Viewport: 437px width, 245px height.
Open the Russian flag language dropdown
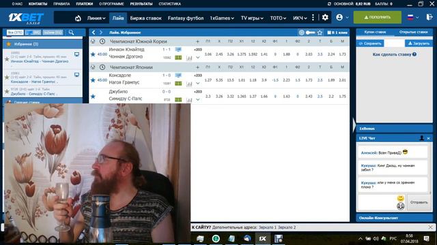(412, 17)
